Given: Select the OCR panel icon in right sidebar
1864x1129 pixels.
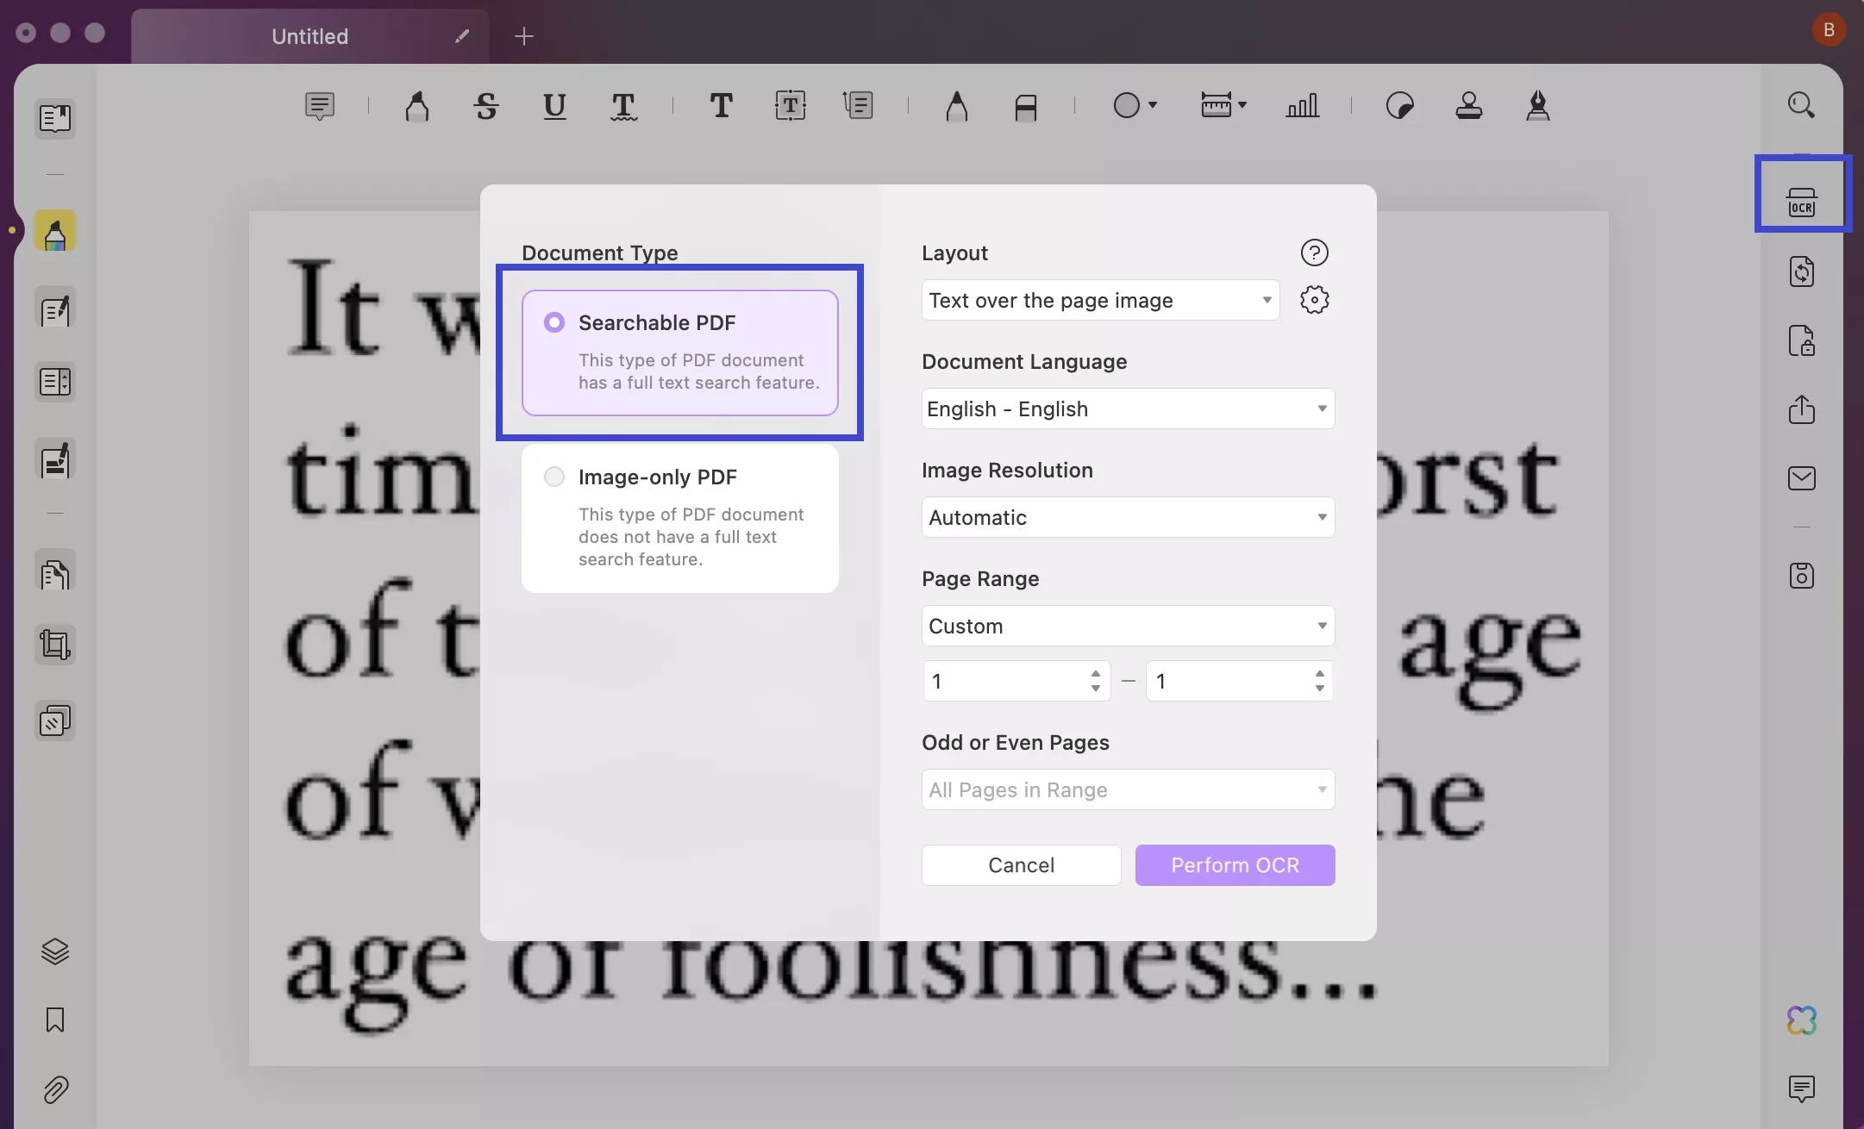Looking at the screenshot, I should click(x=1803, y=203).
